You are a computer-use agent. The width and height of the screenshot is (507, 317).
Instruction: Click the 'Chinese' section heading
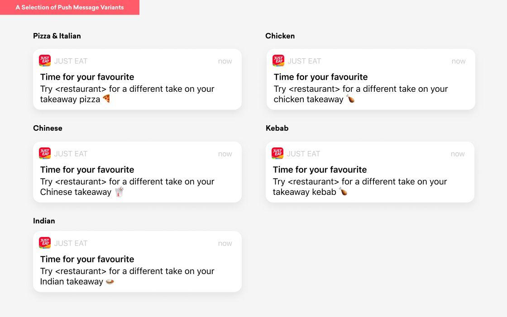click(48, 128)
